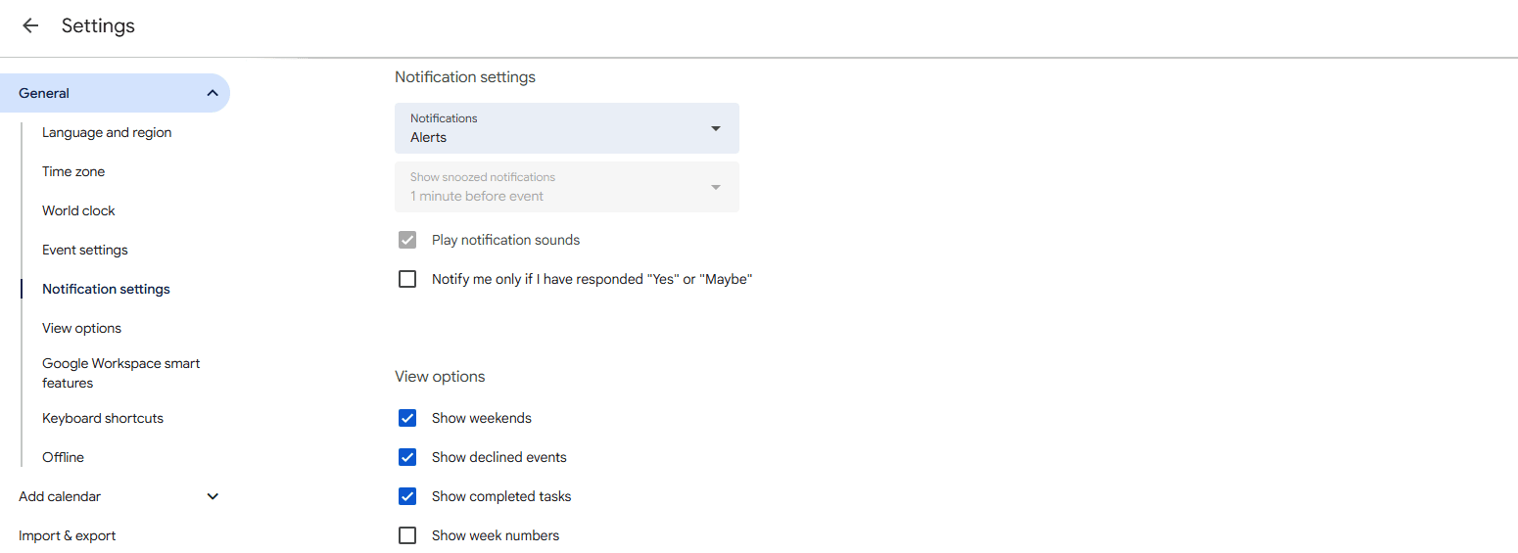Click the Notifications dropdown arrow icon

716,128
